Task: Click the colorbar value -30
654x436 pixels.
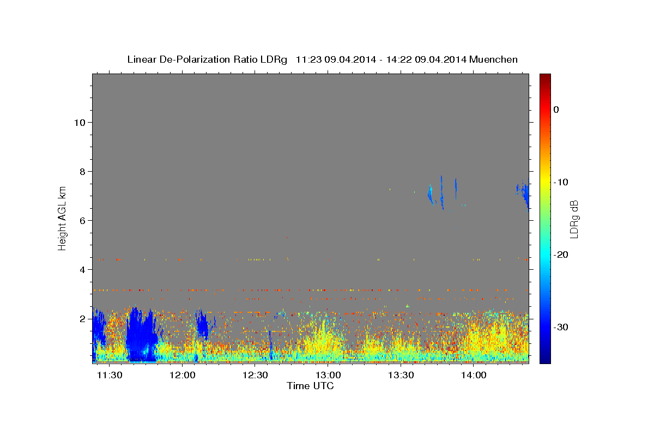Action: click(x=561, y=327)
